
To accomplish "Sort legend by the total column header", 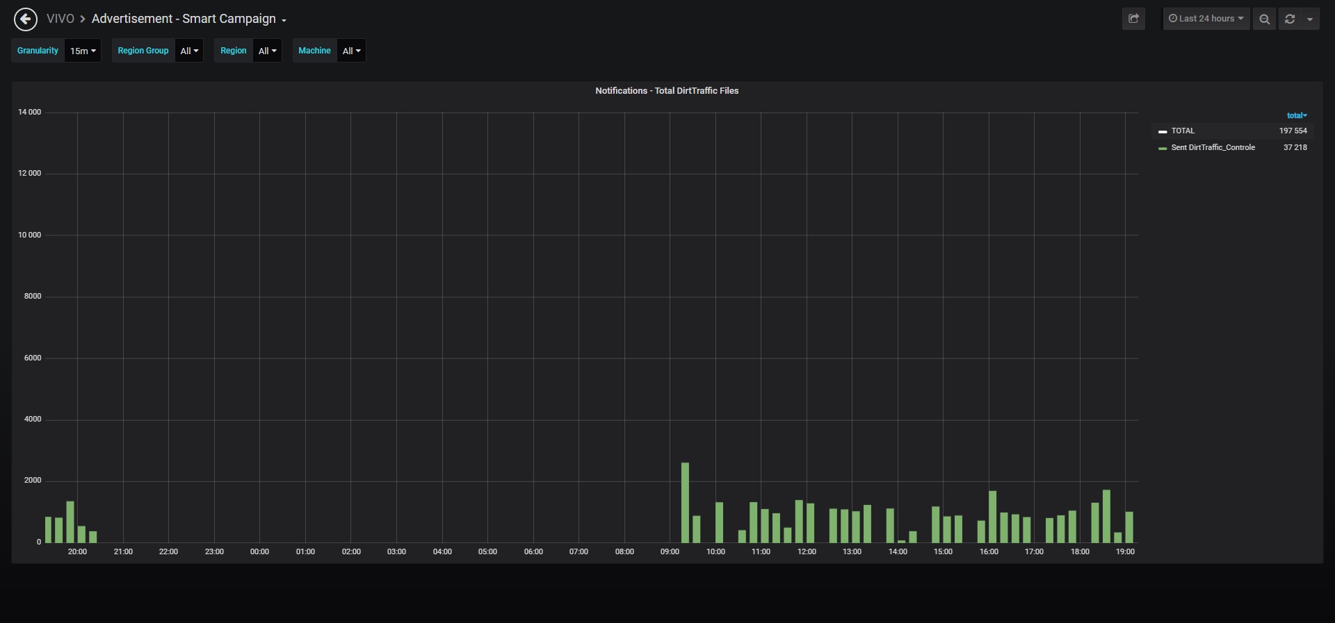I will pyautogui.click(x=1297, y=115).
